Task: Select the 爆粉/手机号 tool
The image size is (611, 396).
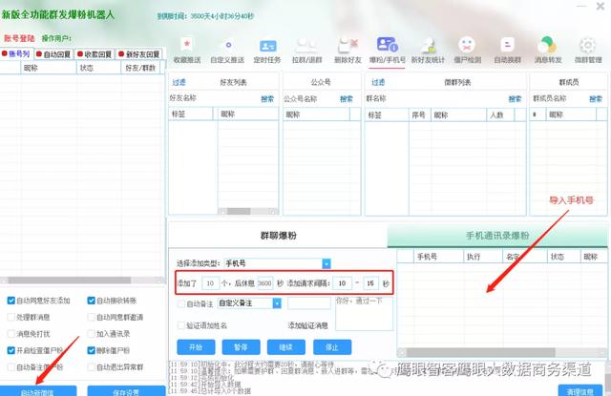Action: (388, 51)
